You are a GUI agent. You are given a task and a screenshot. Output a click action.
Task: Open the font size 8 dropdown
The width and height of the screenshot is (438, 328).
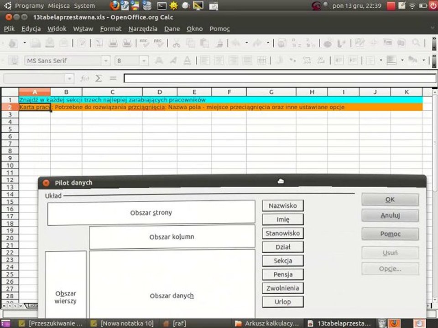[x=144, y=61]
